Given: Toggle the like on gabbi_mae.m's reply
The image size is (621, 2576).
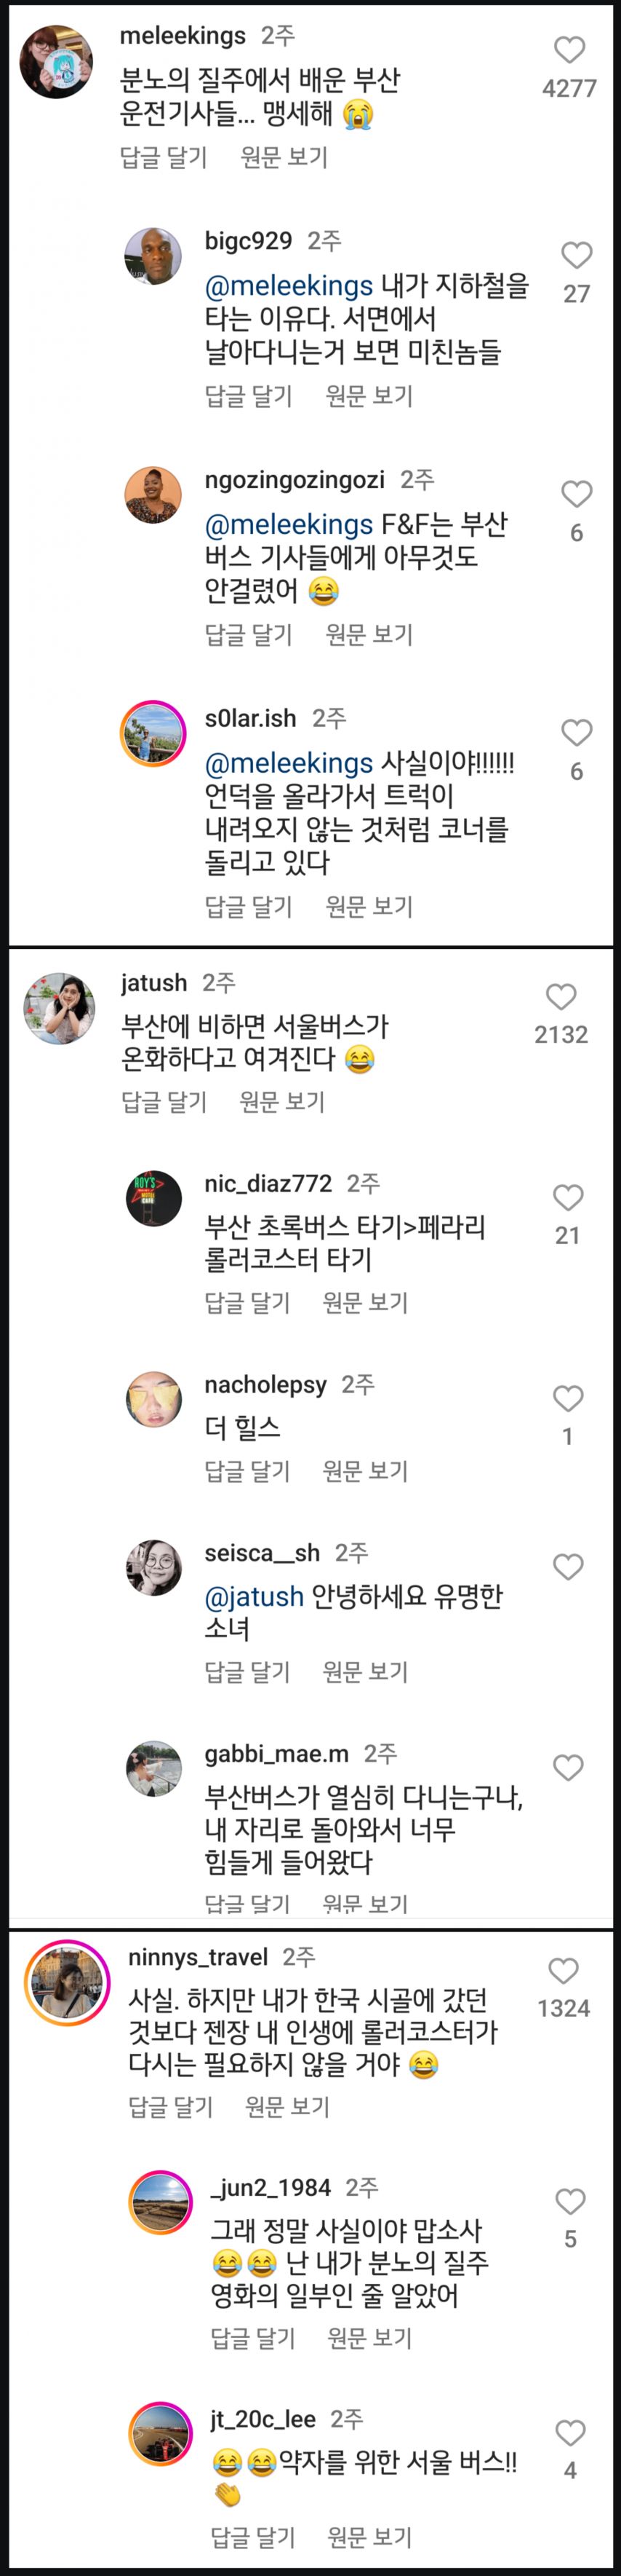Looking at the screenshot, I should (568, 1767).
